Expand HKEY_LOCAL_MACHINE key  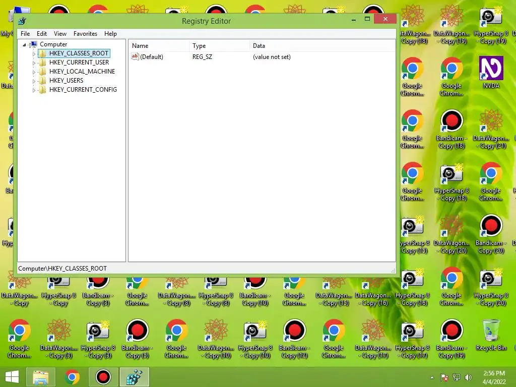[x=34, y=72]
